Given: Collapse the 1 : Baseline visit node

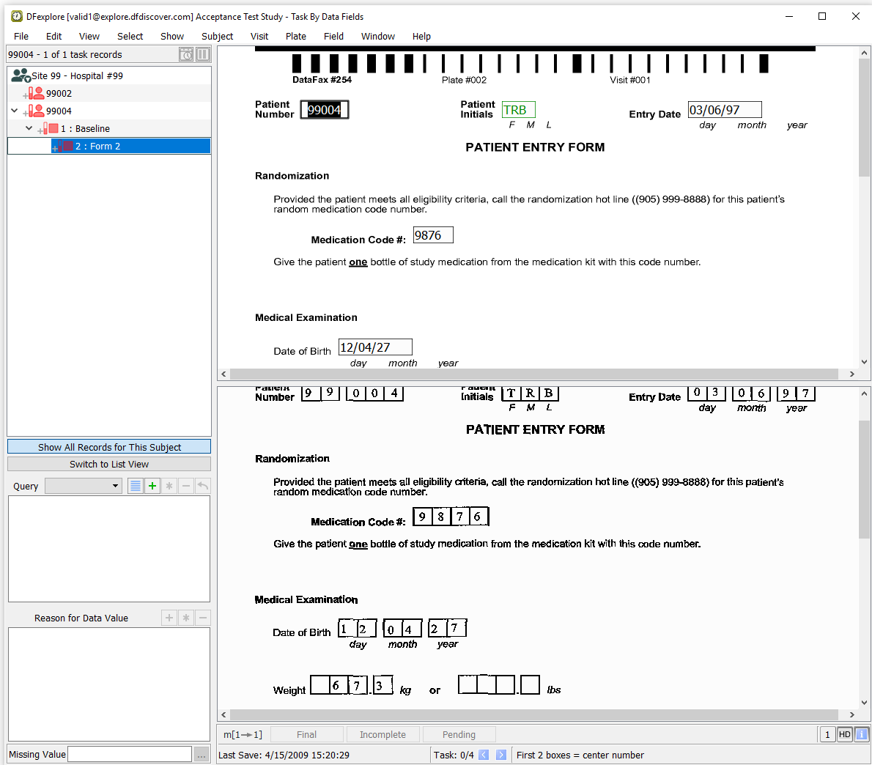Looking at the screenshot, I should (x=29, y=128).
